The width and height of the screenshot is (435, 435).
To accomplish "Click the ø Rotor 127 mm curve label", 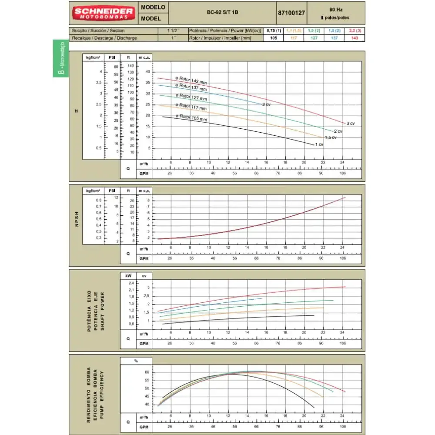I will click(191, 97).
